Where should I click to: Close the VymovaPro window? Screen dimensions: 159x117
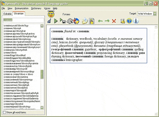pos(156,3)
